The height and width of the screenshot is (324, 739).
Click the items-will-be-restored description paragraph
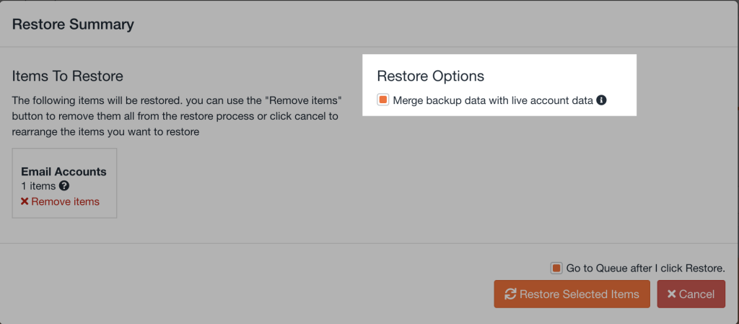point(177,115)
